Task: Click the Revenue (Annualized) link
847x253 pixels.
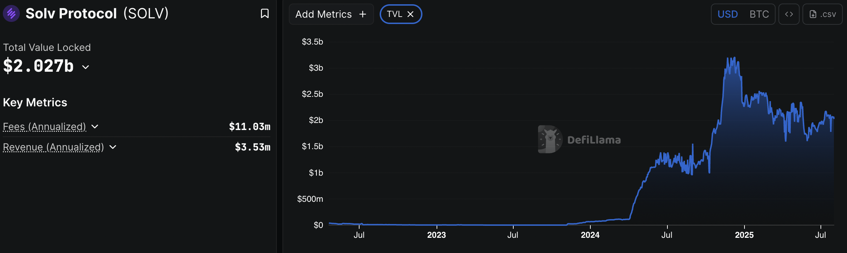Action: click(x=53, y=147)
